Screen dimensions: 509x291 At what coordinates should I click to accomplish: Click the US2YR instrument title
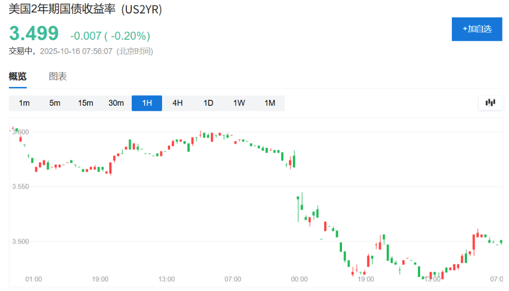[85, 9]
